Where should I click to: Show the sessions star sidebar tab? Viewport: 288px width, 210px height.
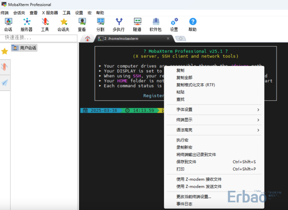4,51
